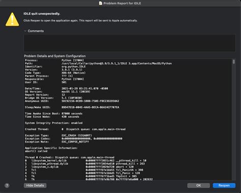Click the Parent Process line
Screen dimensions: 241x193
[x=49, y=76]
